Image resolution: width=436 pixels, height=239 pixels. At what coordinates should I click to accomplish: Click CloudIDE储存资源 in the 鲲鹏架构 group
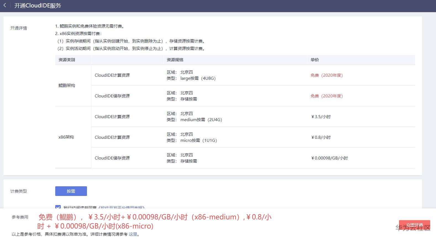tap(112, 96)
